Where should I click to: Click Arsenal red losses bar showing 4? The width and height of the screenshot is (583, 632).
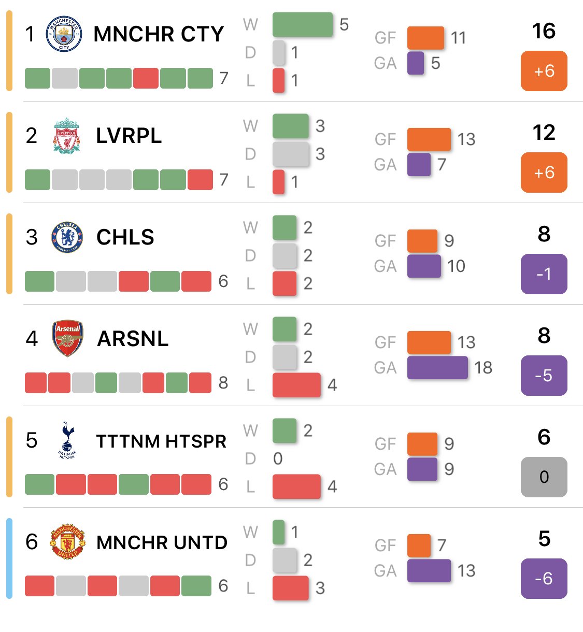coord(296,385)
